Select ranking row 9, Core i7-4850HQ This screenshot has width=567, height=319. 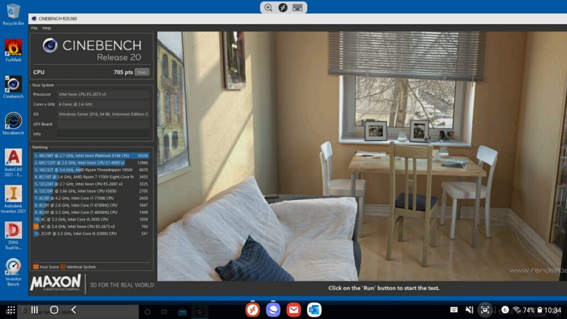pos(91,212)
